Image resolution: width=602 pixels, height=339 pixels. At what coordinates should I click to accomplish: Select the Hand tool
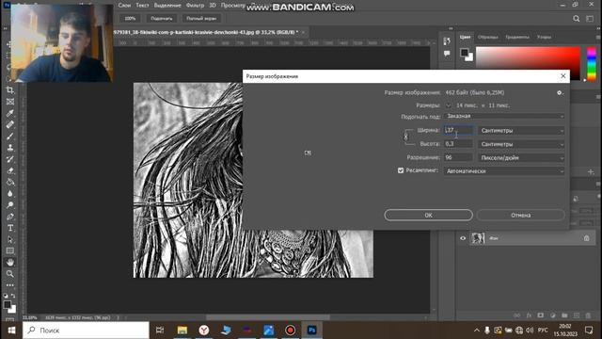point(10,262)
